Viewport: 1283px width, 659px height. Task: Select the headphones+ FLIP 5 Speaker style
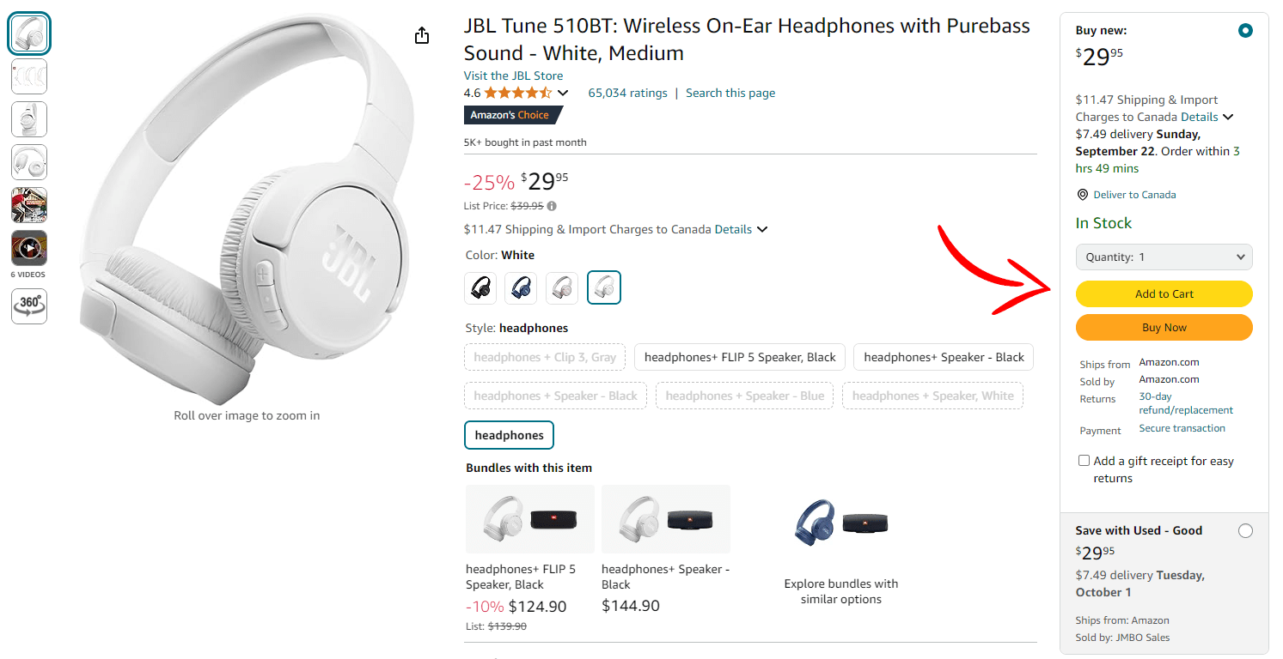pos(739,356)
